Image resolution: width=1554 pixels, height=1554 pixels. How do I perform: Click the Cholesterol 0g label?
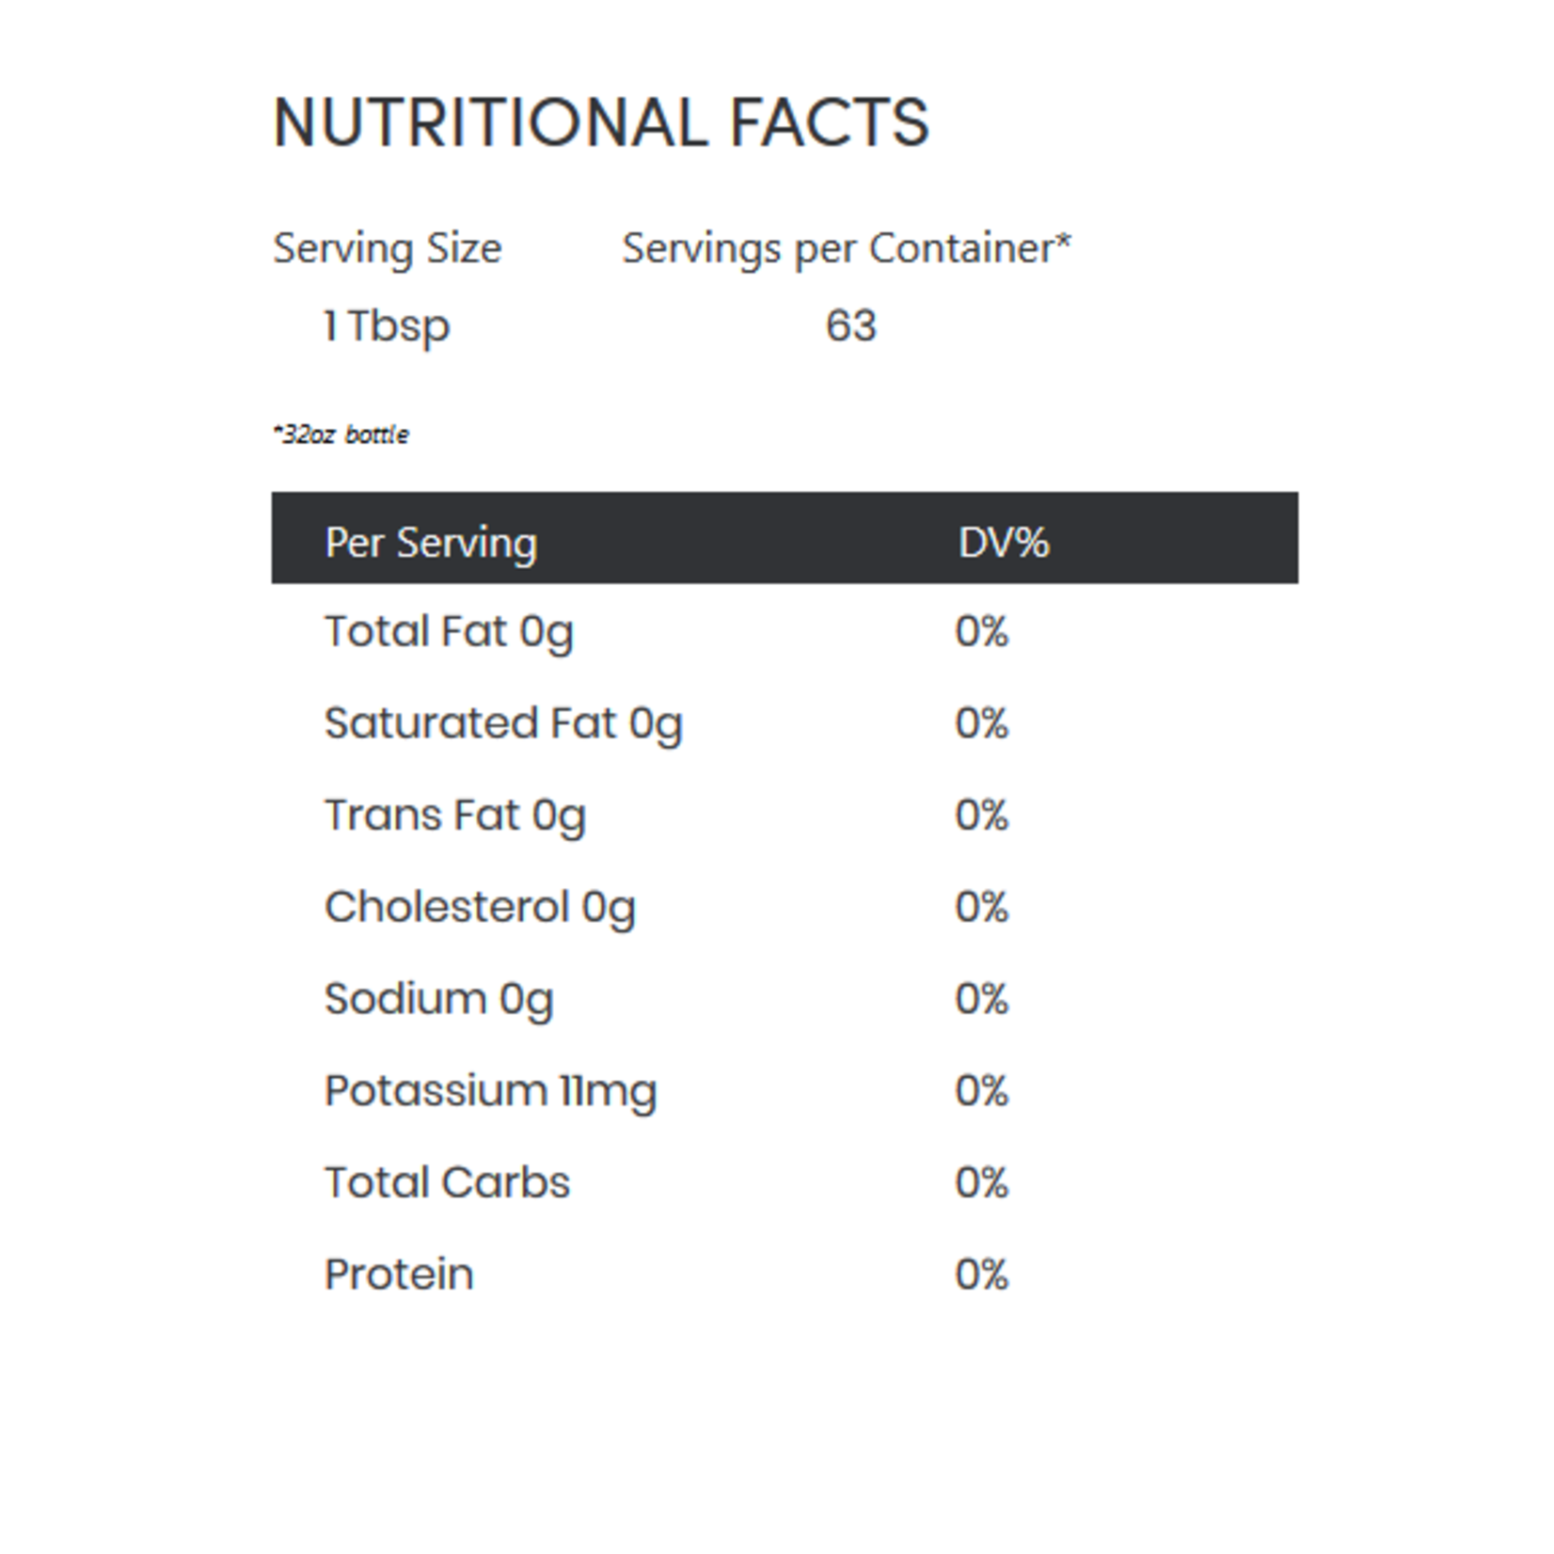480,908
